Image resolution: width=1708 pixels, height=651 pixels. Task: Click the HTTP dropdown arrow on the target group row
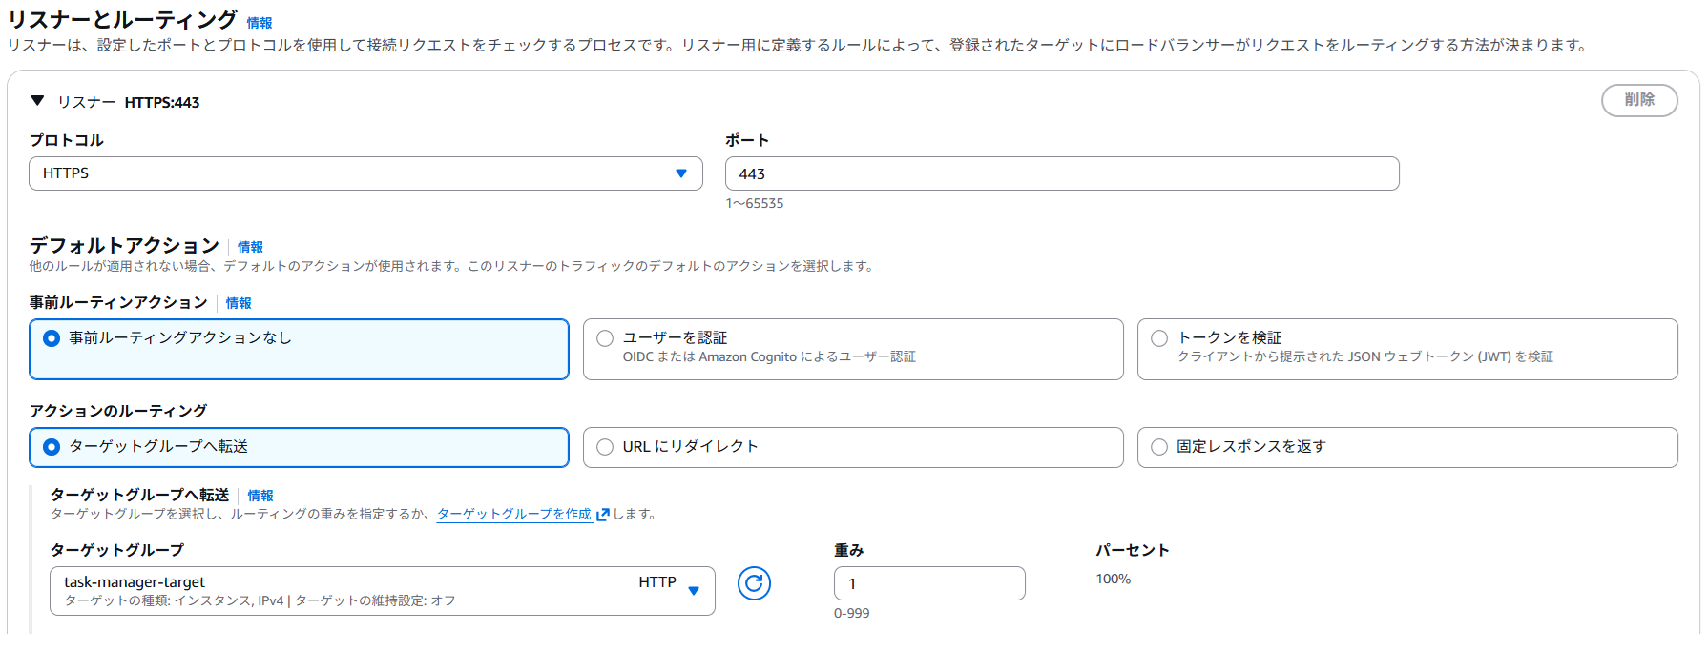[x=694, y=591]
